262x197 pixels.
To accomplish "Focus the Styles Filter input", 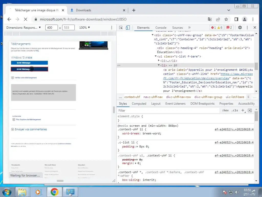I will tap(168, 110).
